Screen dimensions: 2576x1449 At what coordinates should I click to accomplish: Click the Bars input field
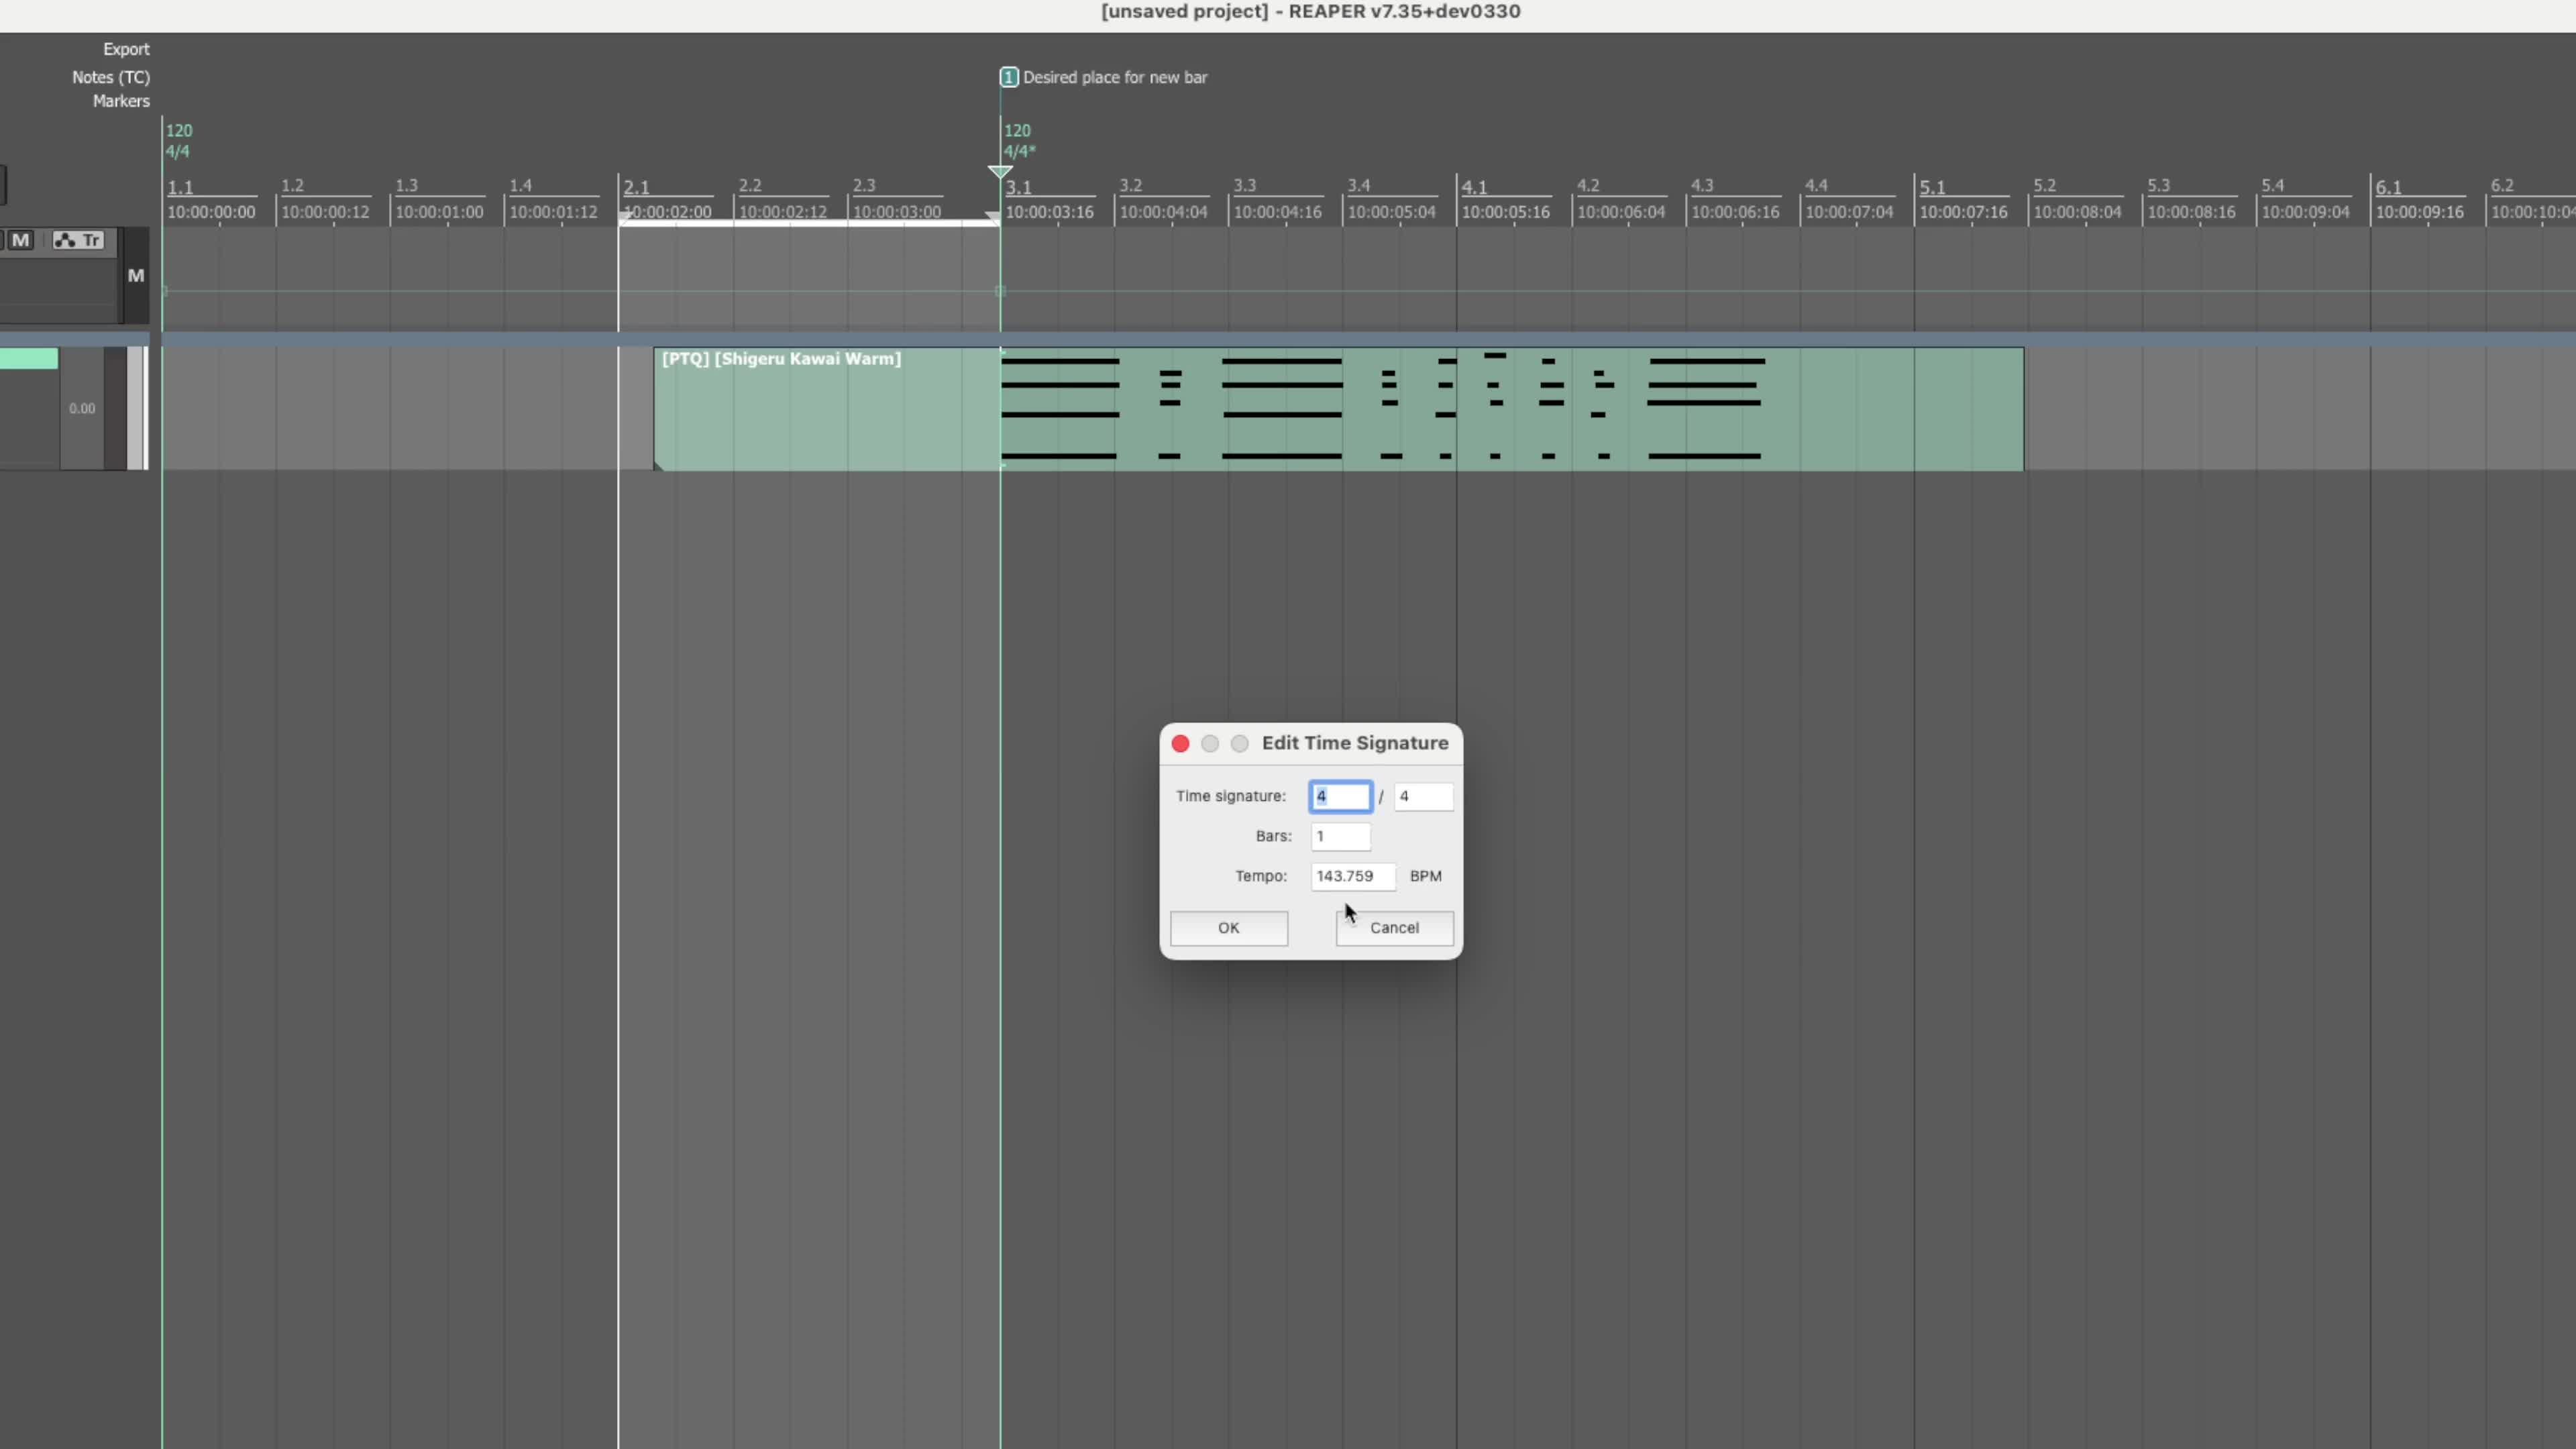1340,837
